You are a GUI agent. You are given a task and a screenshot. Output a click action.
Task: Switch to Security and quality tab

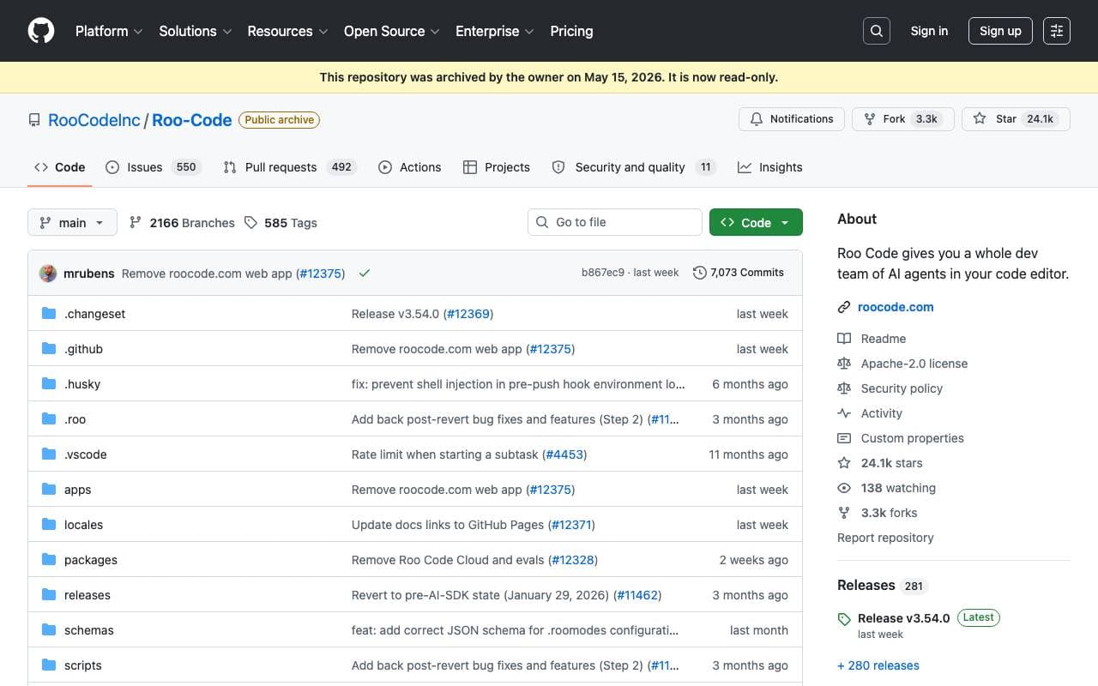[x=634, y=167]
